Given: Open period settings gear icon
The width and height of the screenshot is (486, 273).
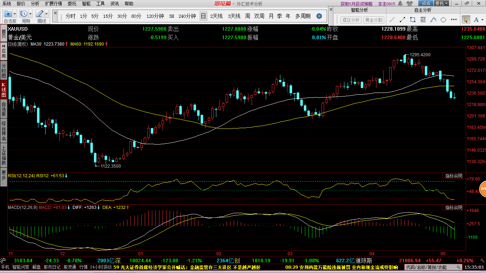Looking at the screenshot, I should tap(319, 16).
